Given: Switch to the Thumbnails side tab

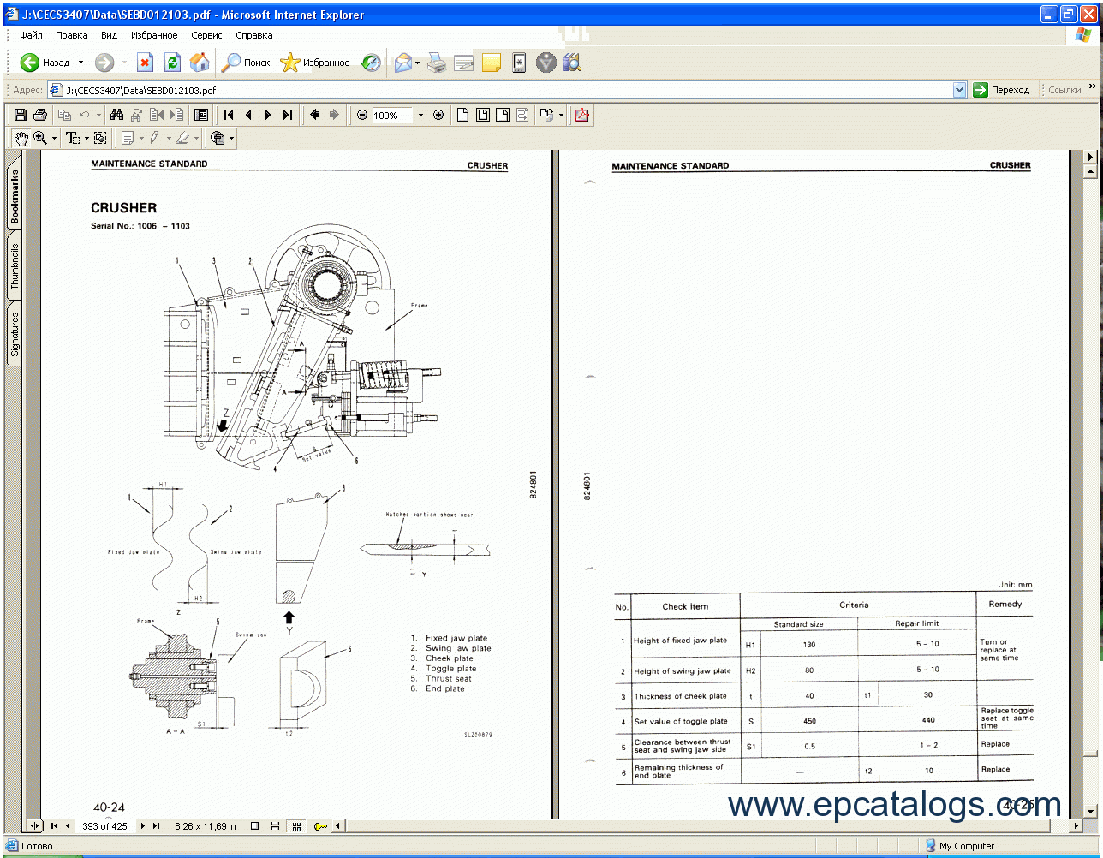Looking at the screenshot, I should click(x=15, y=265).
